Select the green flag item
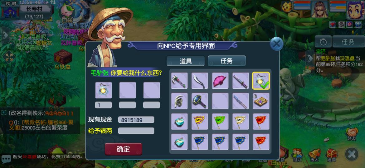The image size is (365, 168). tap(220, 121)
